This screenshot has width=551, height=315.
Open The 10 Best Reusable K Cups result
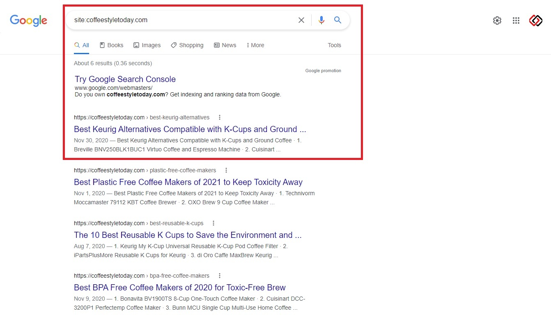point(188,235)
